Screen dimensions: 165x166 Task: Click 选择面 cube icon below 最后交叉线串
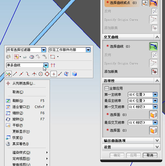(x=154, y=130)
